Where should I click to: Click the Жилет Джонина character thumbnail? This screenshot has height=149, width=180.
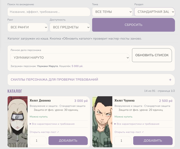click(18, 122)
